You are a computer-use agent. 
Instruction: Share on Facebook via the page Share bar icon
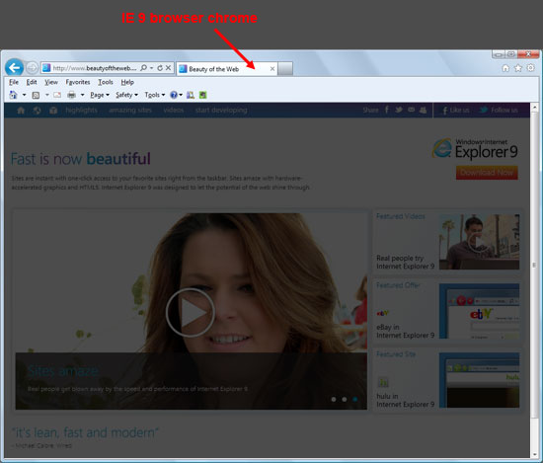[x=387, y=110]
